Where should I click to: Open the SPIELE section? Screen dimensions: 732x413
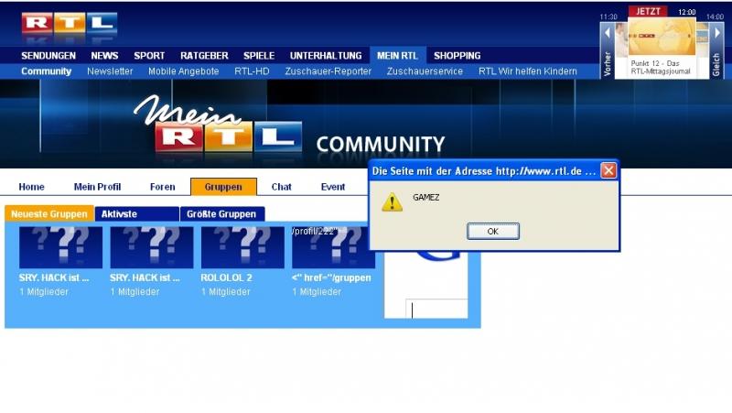(259, 56)
